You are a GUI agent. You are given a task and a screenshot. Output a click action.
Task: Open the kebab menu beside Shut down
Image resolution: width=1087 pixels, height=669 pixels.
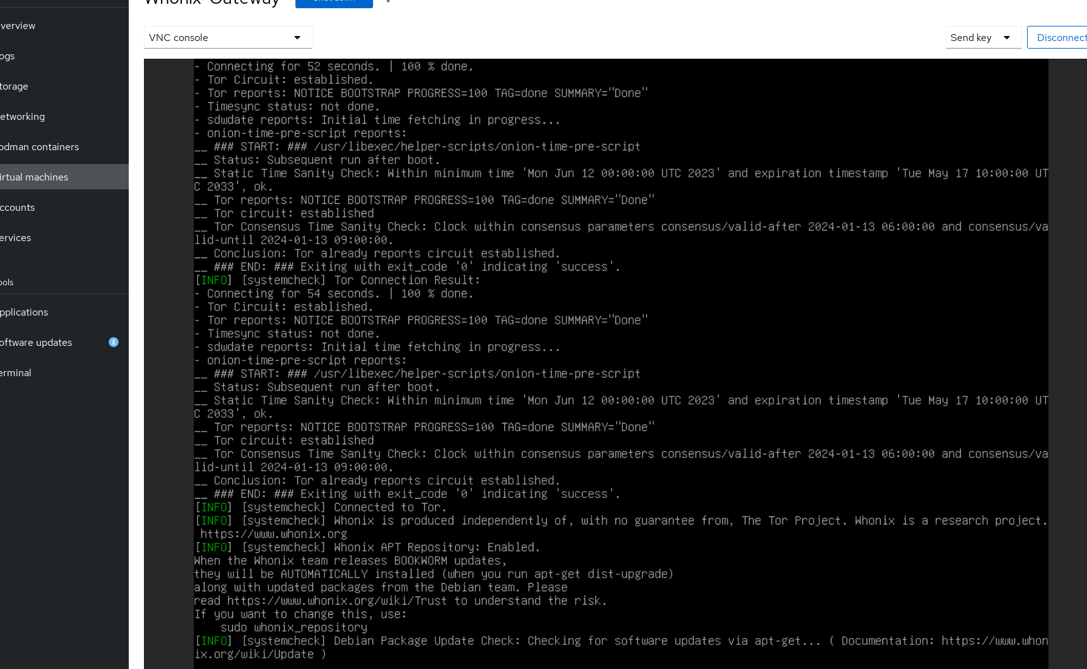[388, 2]
